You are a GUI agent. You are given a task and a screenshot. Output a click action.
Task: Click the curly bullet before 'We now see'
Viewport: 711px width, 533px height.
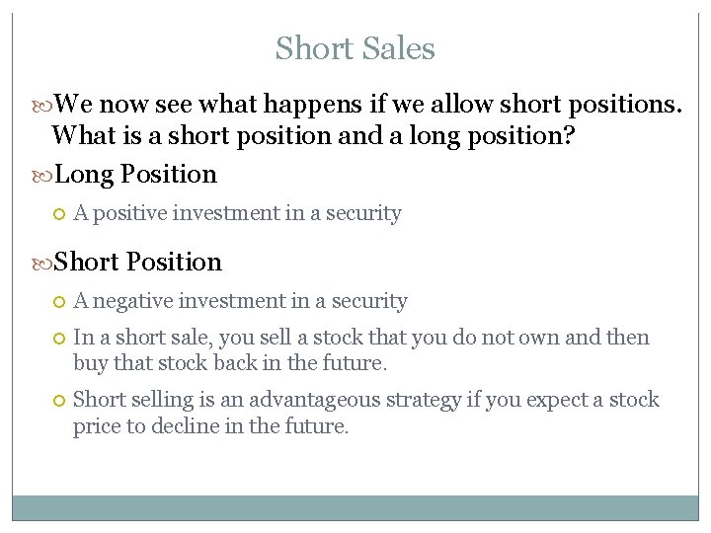point(42,107)
